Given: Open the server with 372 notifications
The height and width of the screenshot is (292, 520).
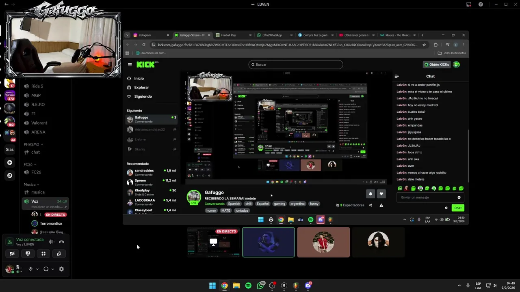Looking at the screenshot, I should tap(10, 96).
